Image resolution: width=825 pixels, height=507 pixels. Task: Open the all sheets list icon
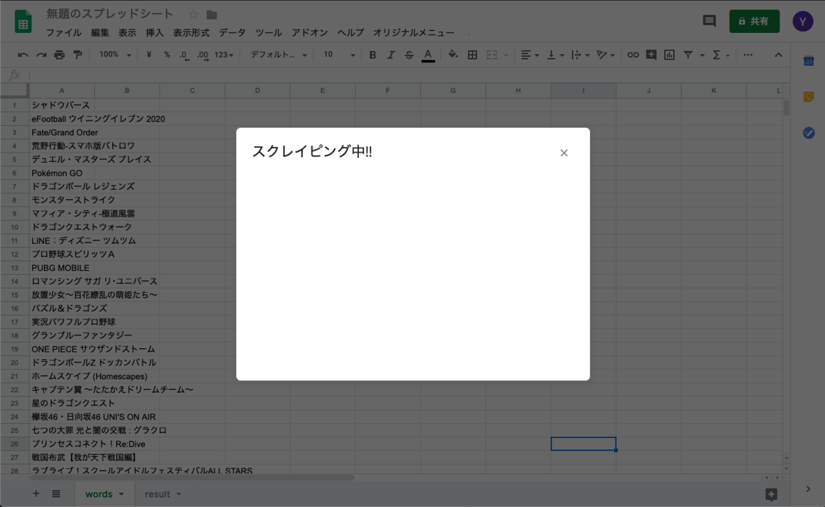[x=56, y=493]
